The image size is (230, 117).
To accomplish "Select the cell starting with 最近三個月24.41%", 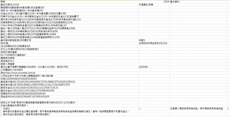I will 69,37.
